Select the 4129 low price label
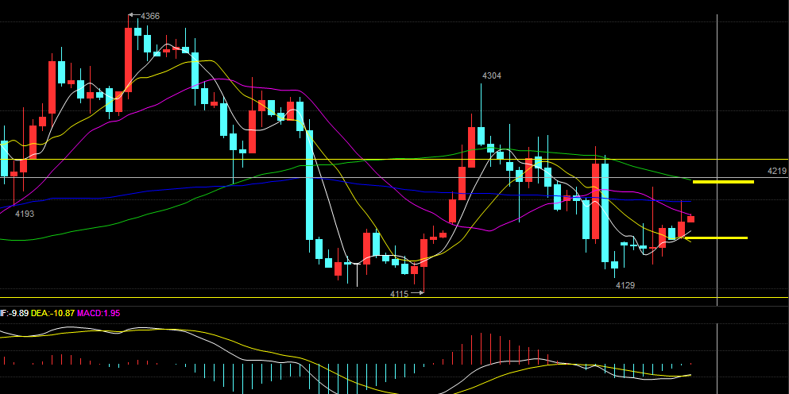789x394 pixels. click(625, 284)
